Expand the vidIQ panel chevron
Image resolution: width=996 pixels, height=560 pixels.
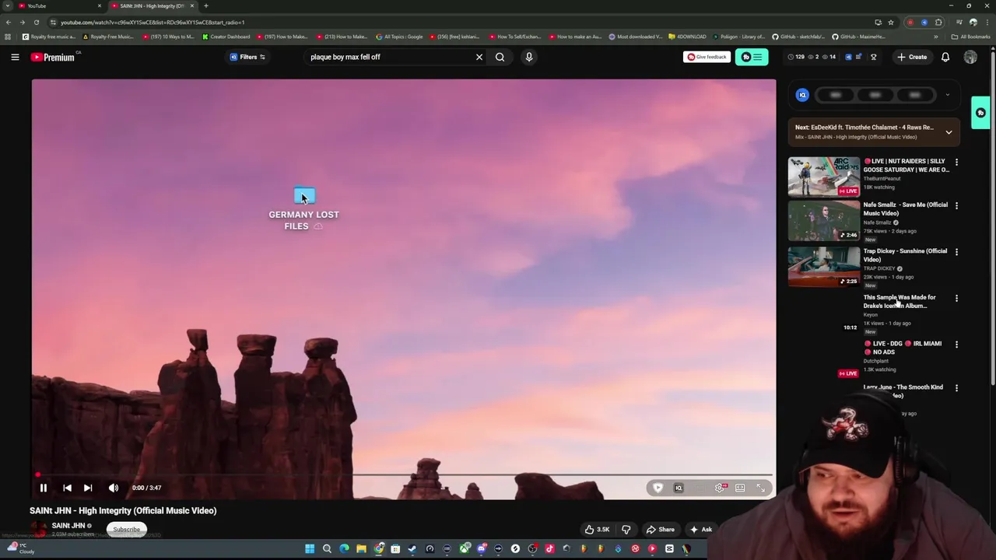coord(947,95)
